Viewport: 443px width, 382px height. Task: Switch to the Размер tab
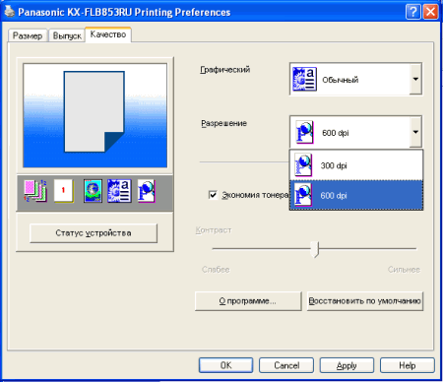coord(28,35)
